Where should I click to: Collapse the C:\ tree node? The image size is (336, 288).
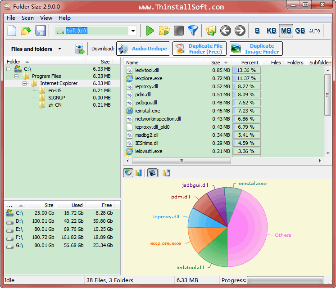pos(9,69)
